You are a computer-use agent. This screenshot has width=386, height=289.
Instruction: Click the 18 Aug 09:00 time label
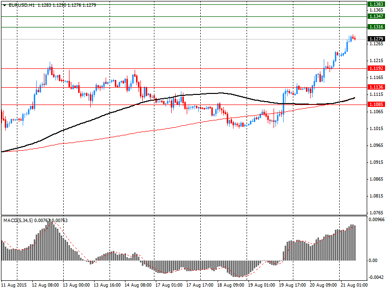coord(231,285)
